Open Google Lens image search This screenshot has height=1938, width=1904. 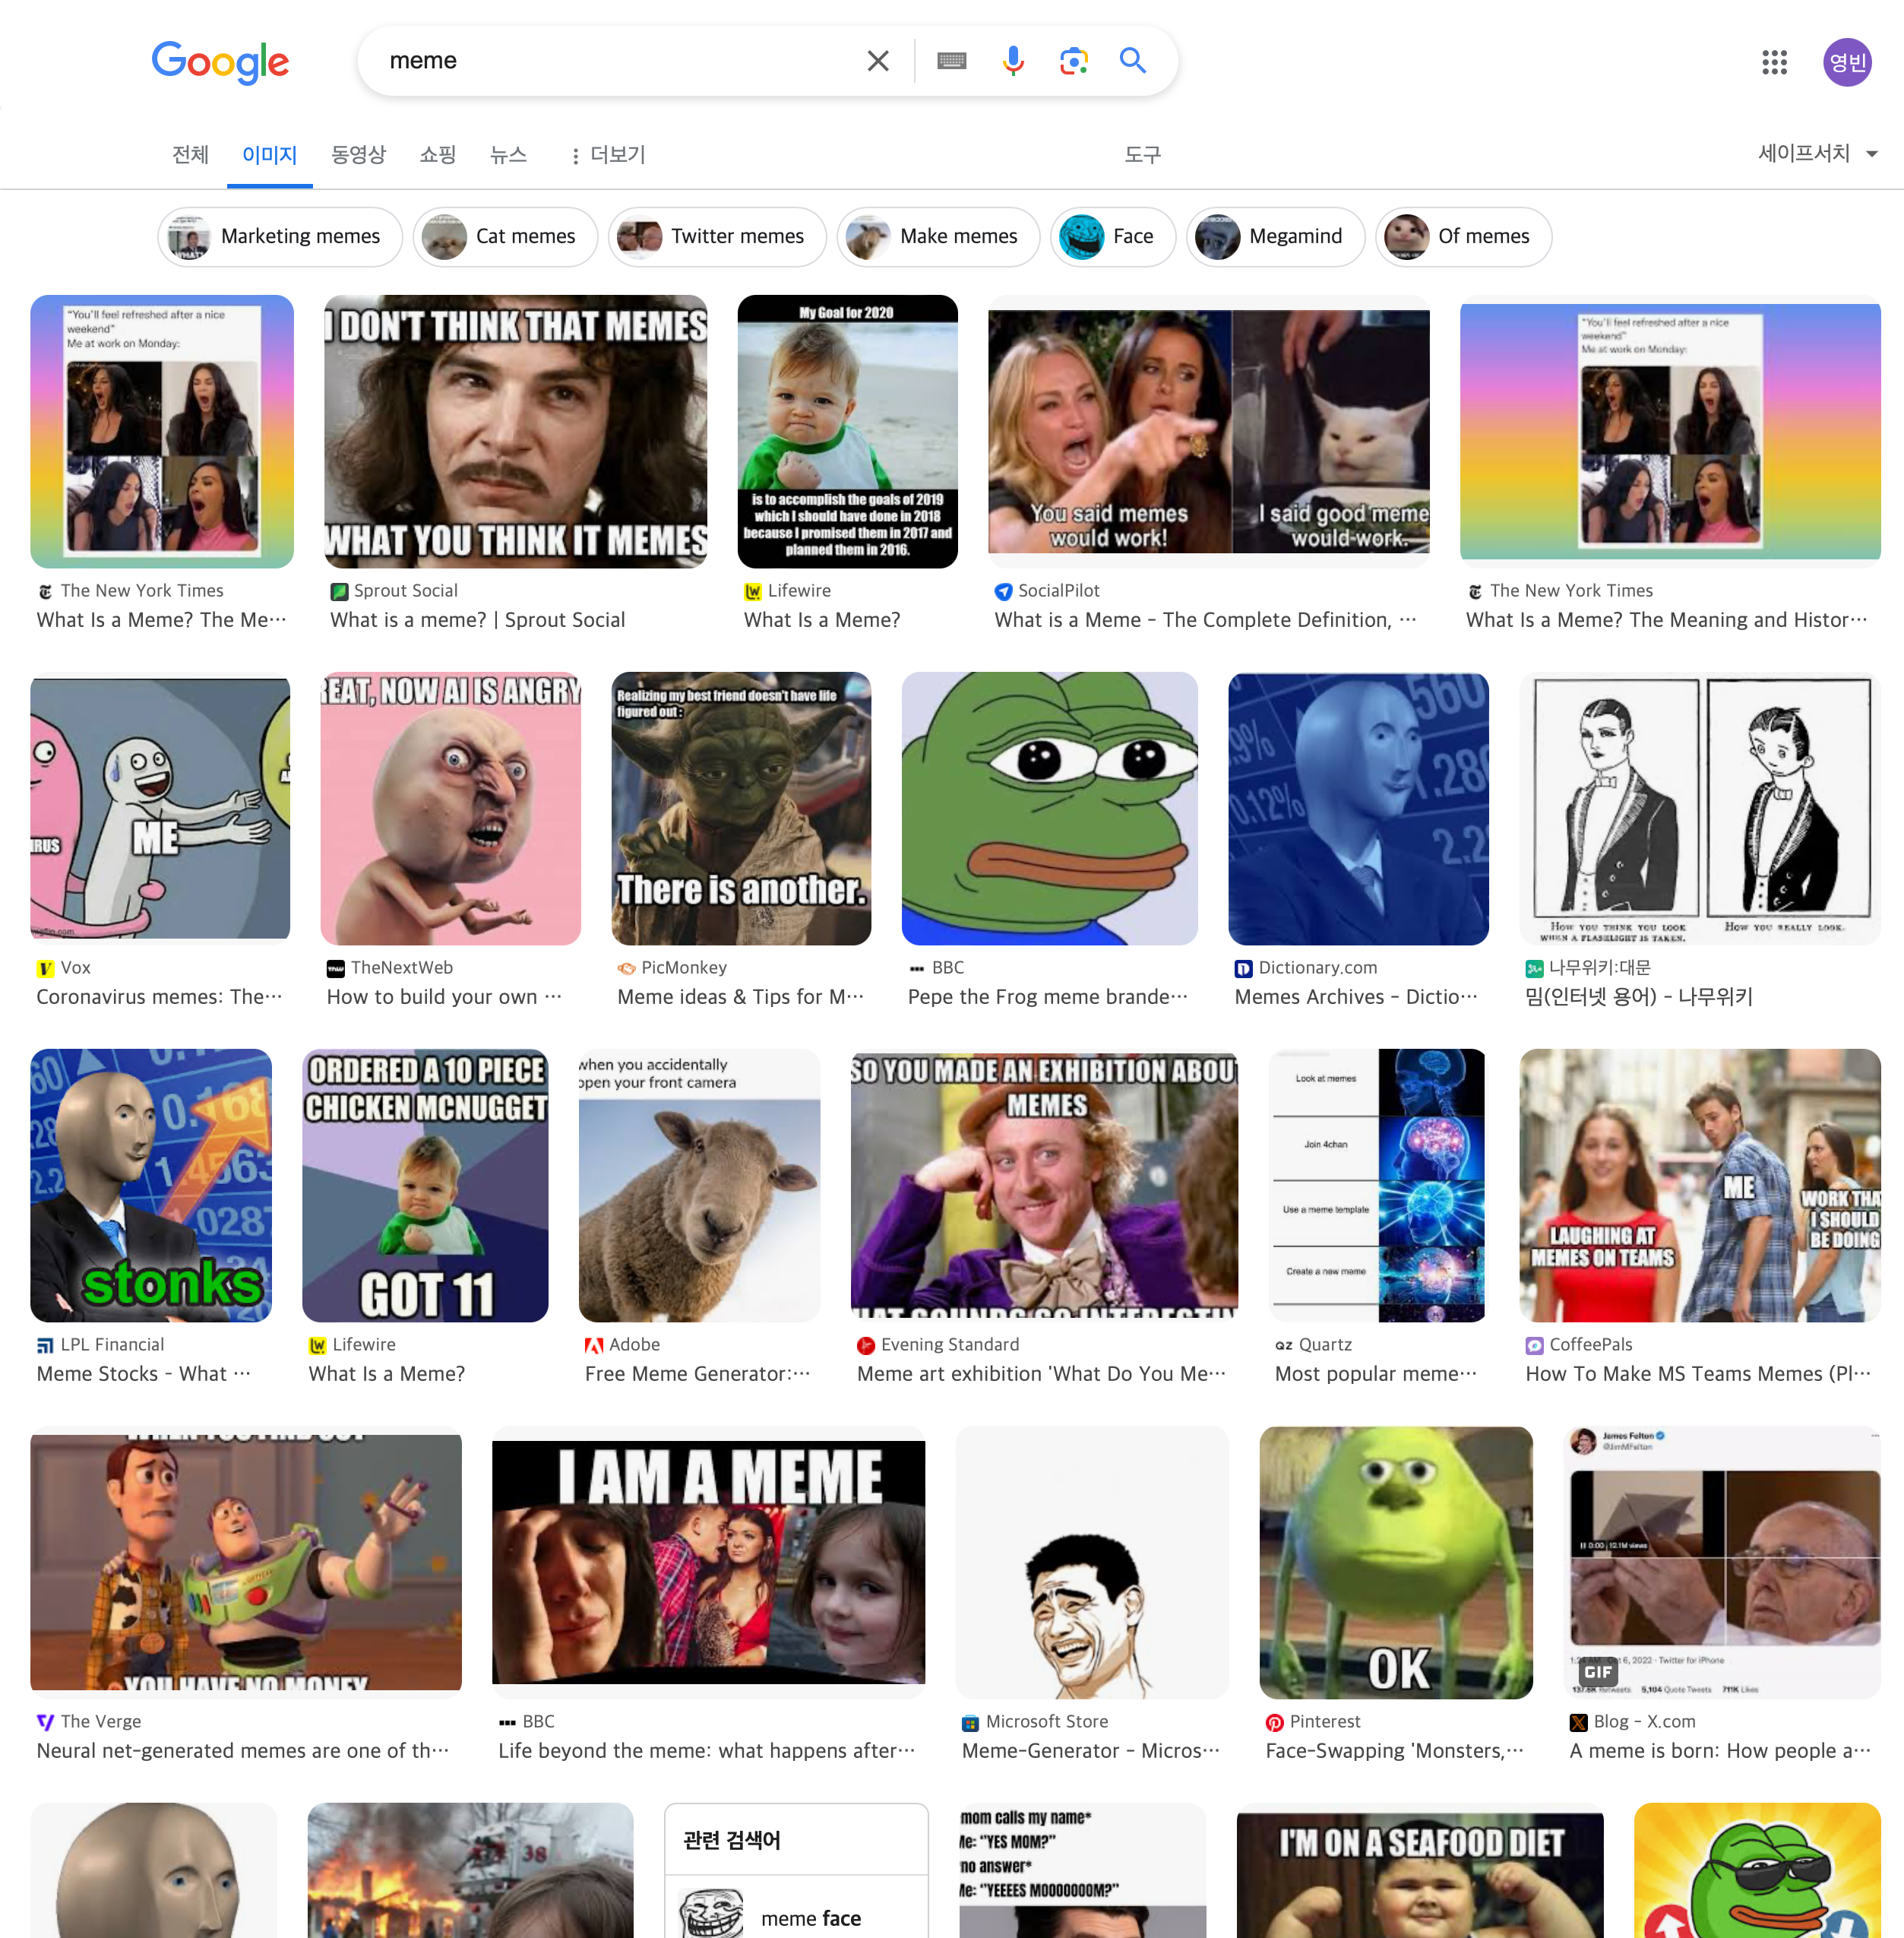click(x=1073, y=61)
